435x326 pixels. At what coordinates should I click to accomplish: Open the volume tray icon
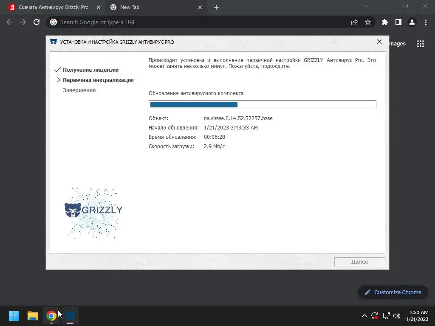397,316
